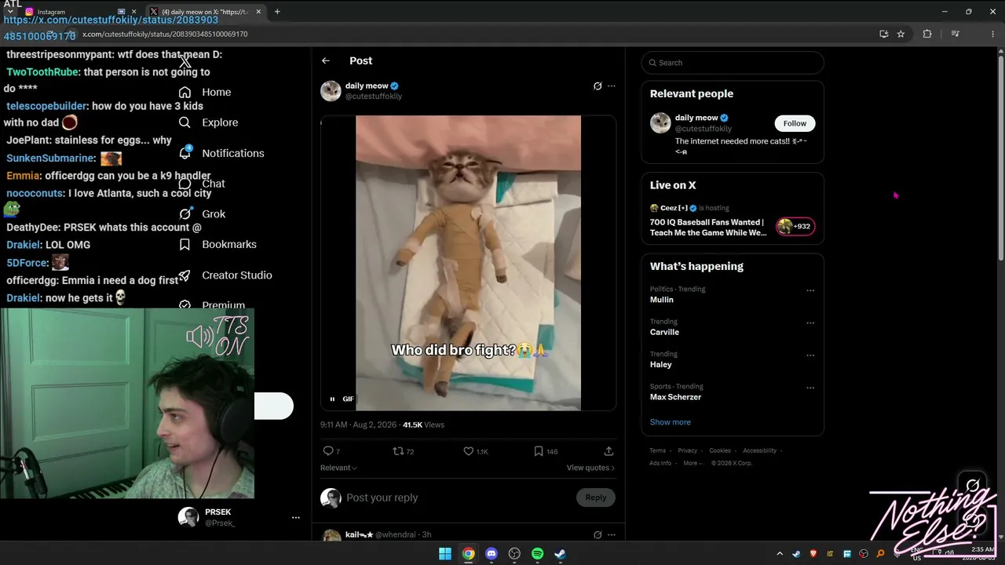Close the daily meow on X tab
The width and height of the screenshot is (1005, 565).
(258, 12)
